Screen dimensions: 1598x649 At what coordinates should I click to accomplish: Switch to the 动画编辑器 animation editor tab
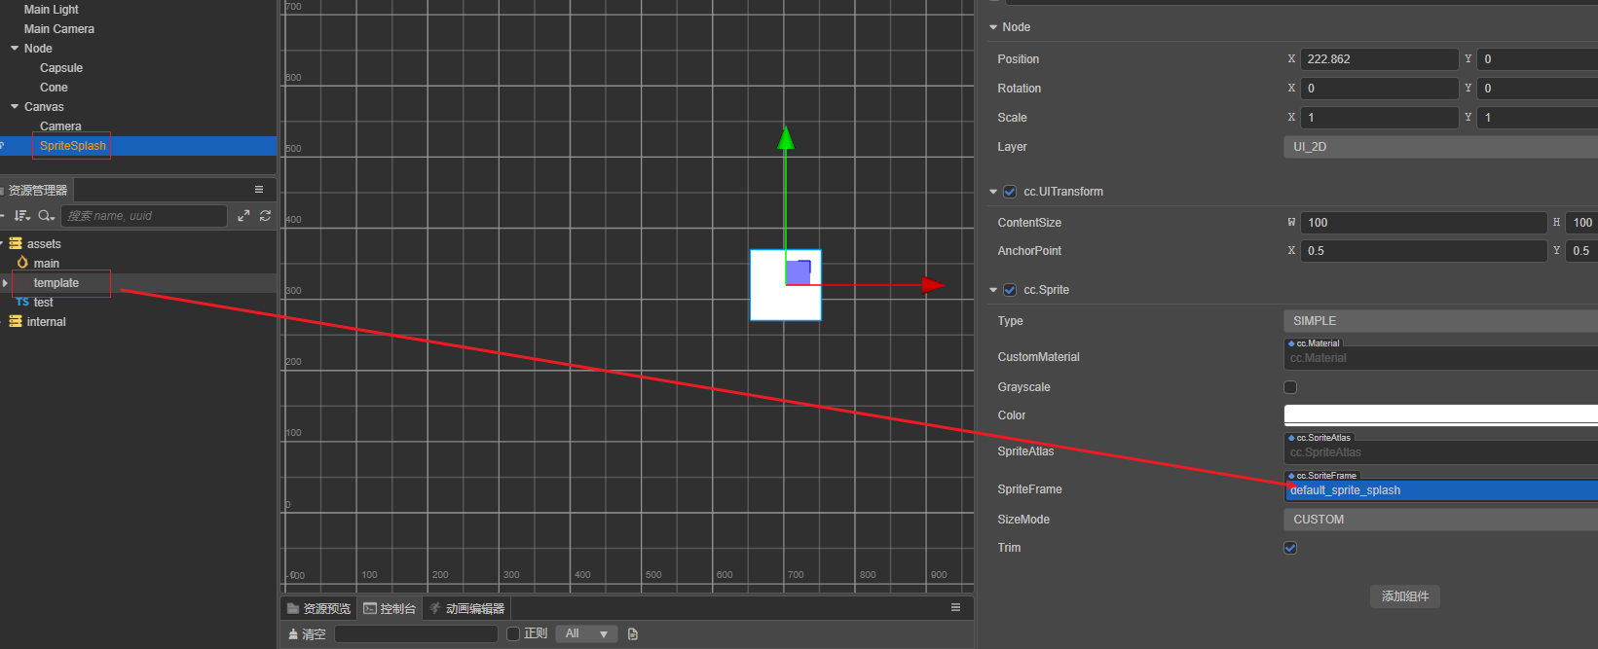tap(467, 608)
